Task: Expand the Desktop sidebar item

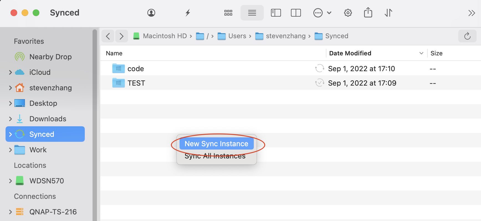Action: click(x=11, y=103)
